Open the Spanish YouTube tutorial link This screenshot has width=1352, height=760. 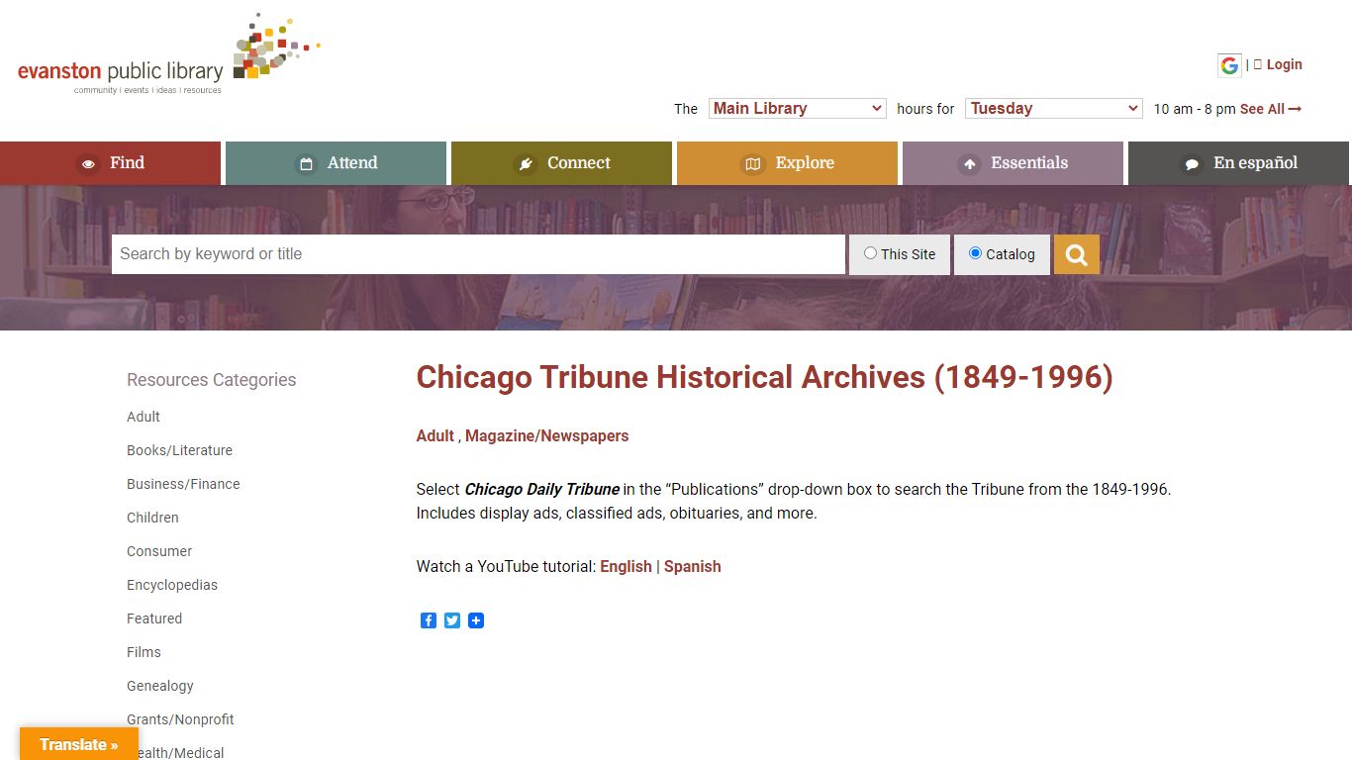click(x=692, y=566)
